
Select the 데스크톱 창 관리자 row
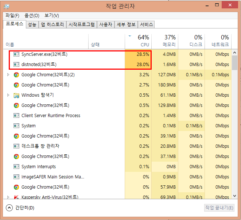(x=117, y=146)
